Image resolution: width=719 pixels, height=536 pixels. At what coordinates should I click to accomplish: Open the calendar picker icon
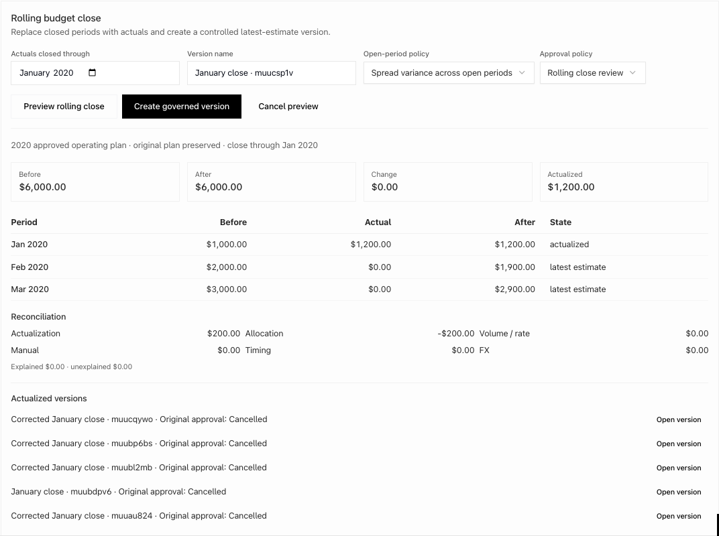click(92, 73)
